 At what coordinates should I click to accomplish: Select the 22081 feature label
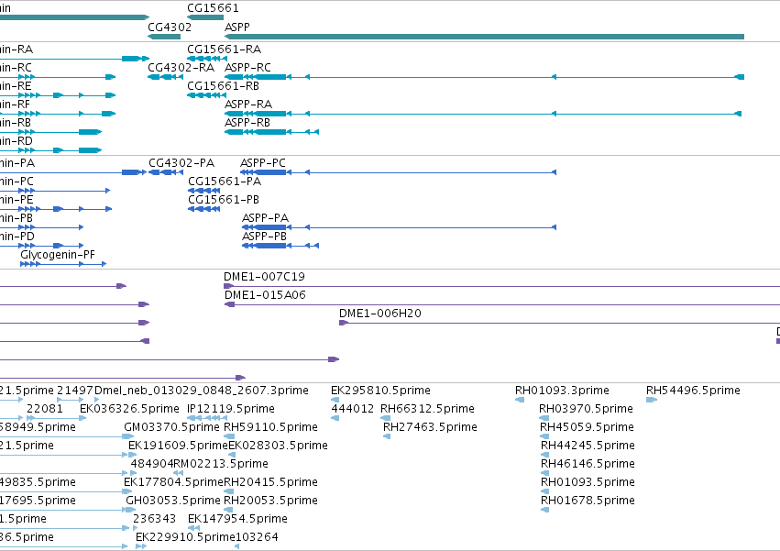(45, 409)
